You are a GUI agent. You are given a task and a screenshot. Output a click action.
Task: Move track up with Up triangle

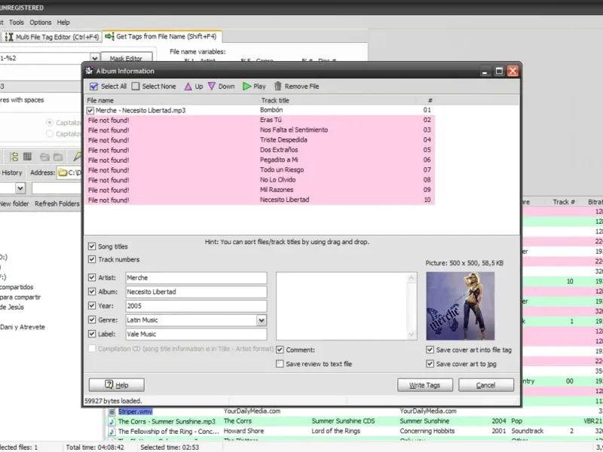(188, 87)
